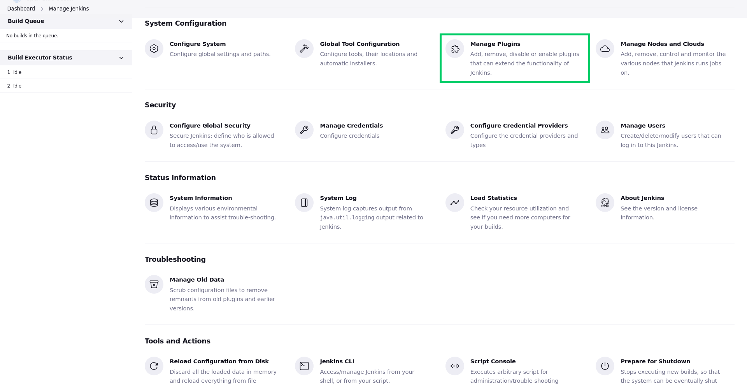Screen dimensions: 747x387
Task: Click 'Configure global settings and paths.' description
Action: pyautogui.click(x=220, y=54)
